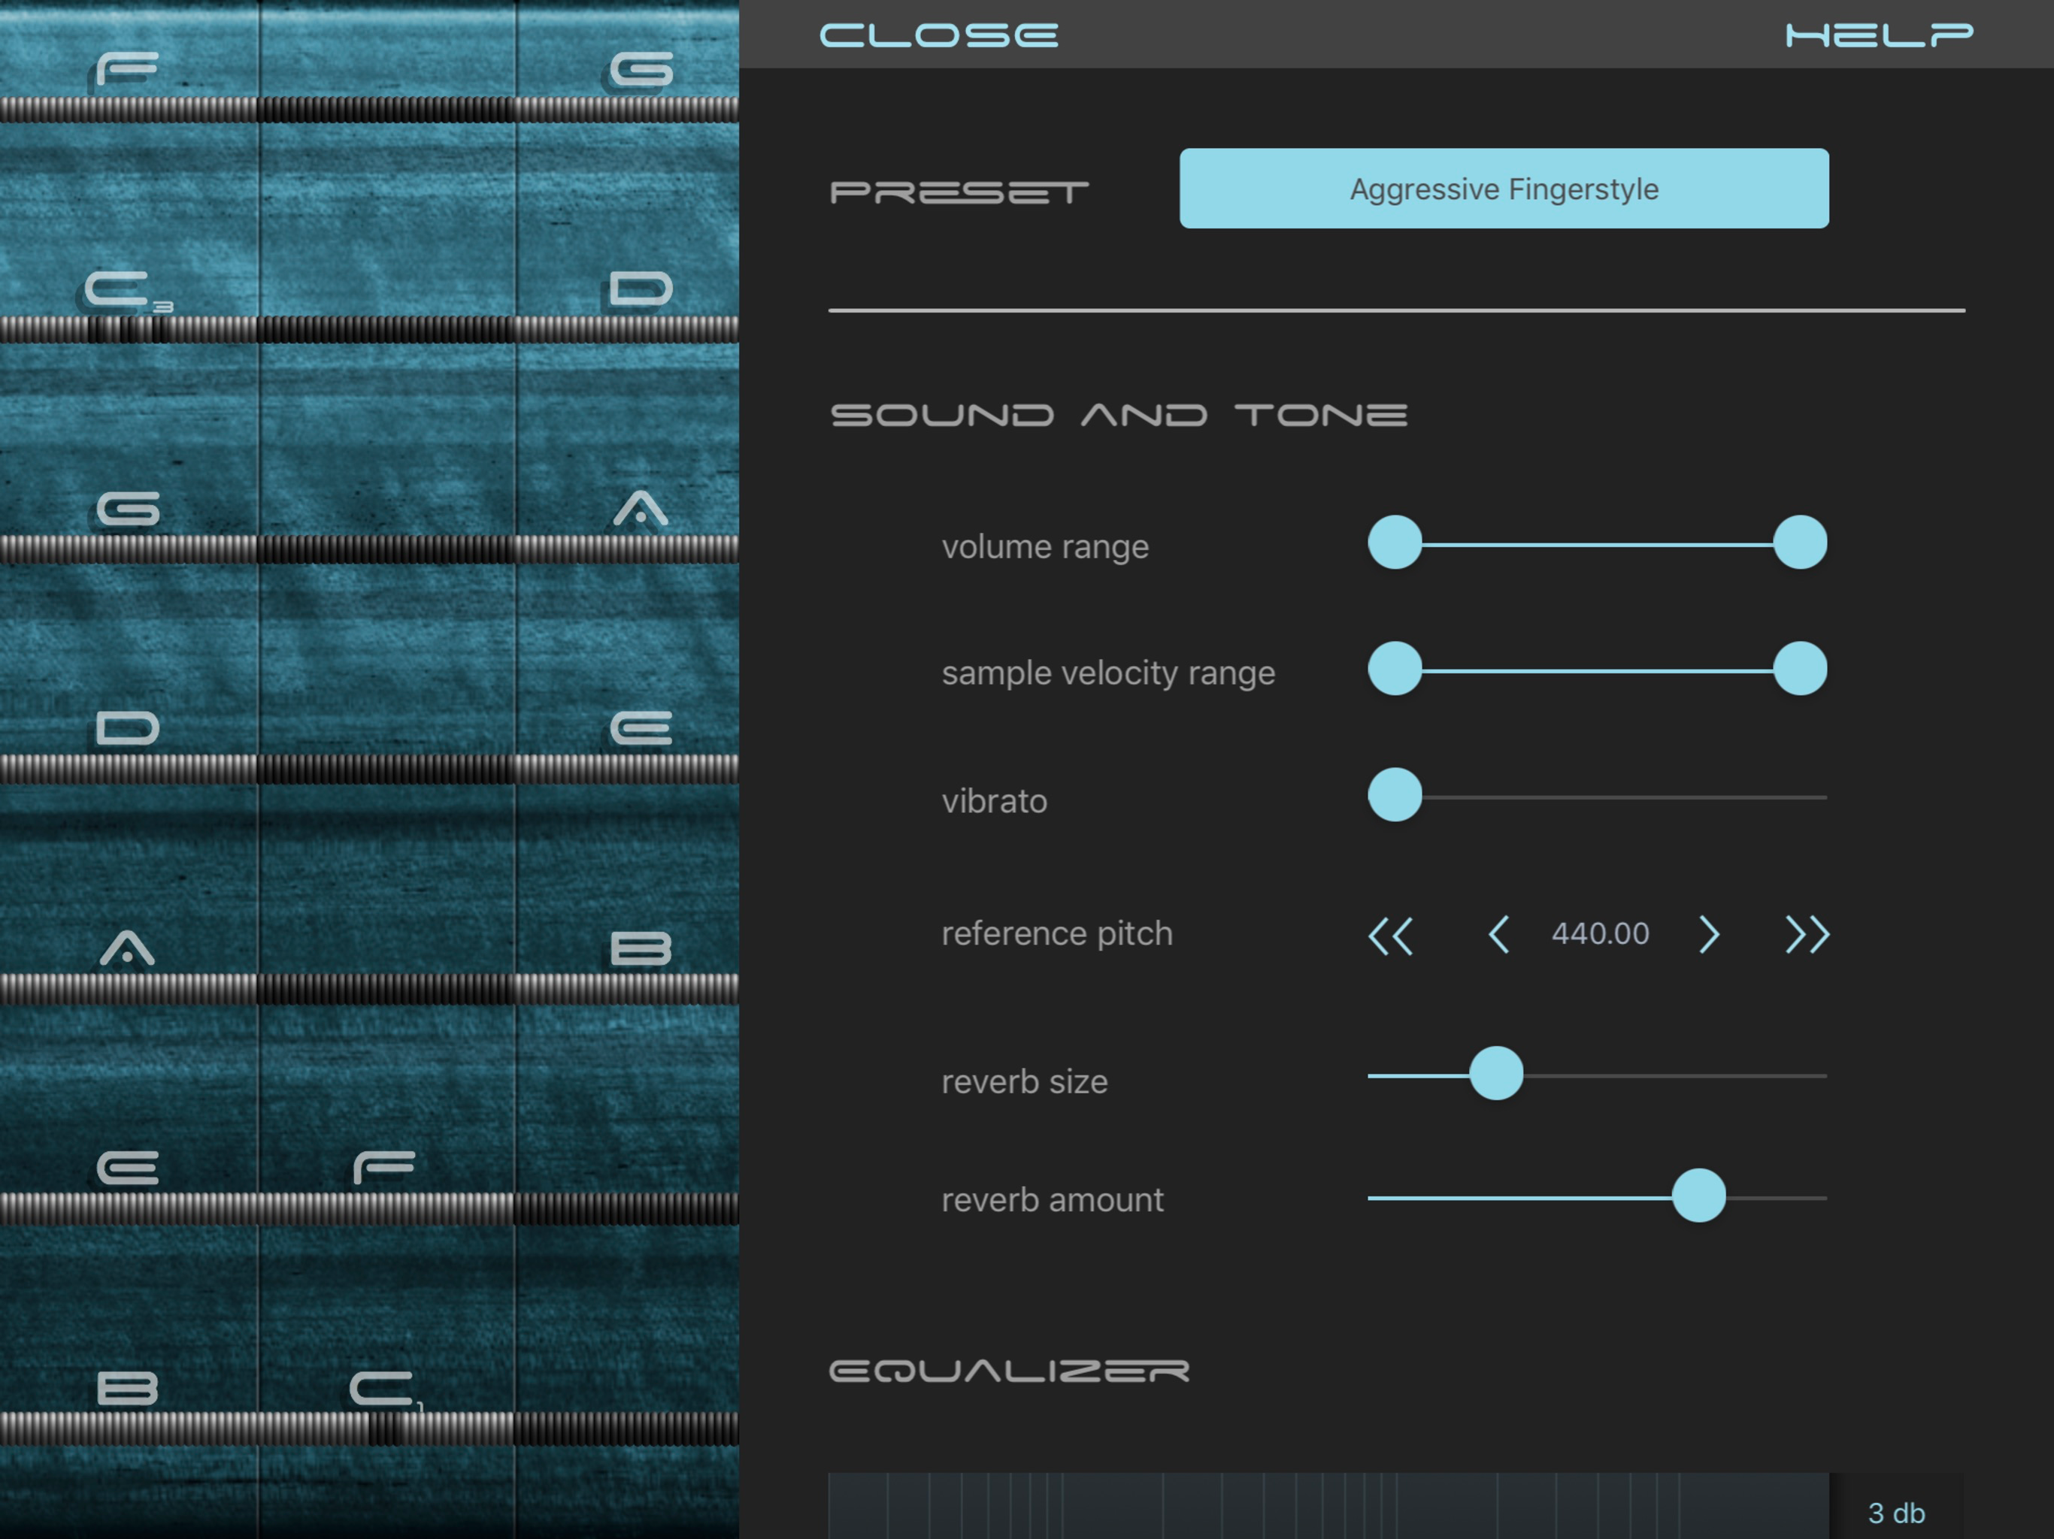Click the reverb amount label
The width and height of the screenshot is (2054, 1539).
[x=1052, y=1200]
